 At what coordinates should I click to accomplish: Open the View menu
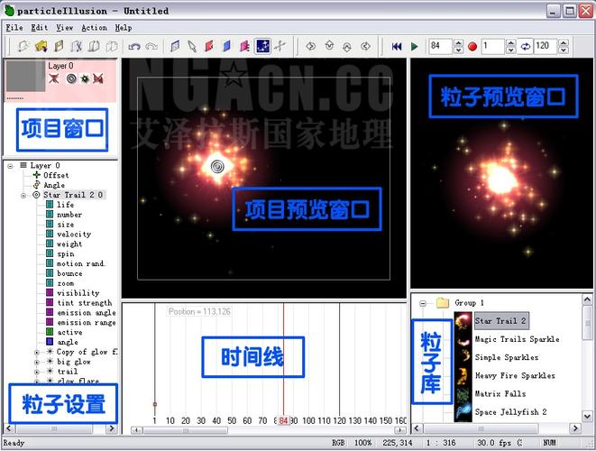(64, 28)
